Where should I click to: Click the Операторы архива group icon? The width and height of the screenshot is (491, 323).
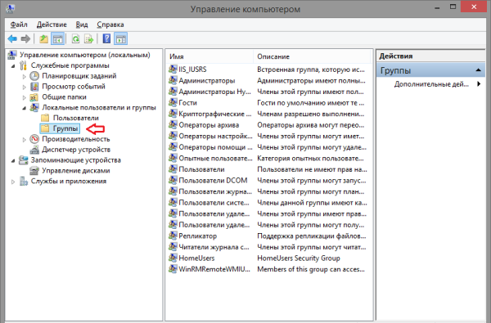173,124
